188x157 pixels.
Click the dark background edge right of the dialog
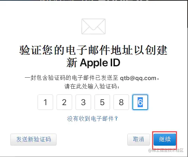(188, 14)
